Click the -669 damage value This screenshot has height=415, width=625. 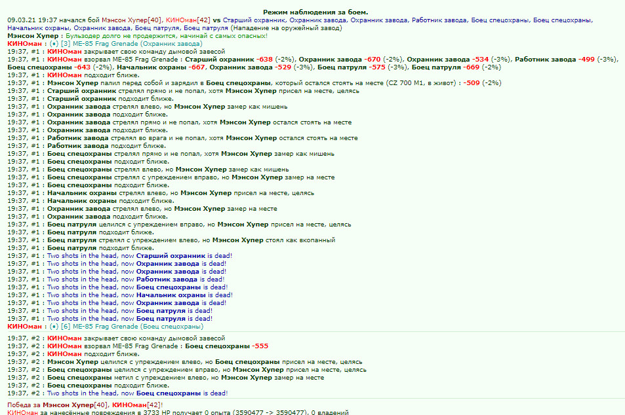(471, 67)
